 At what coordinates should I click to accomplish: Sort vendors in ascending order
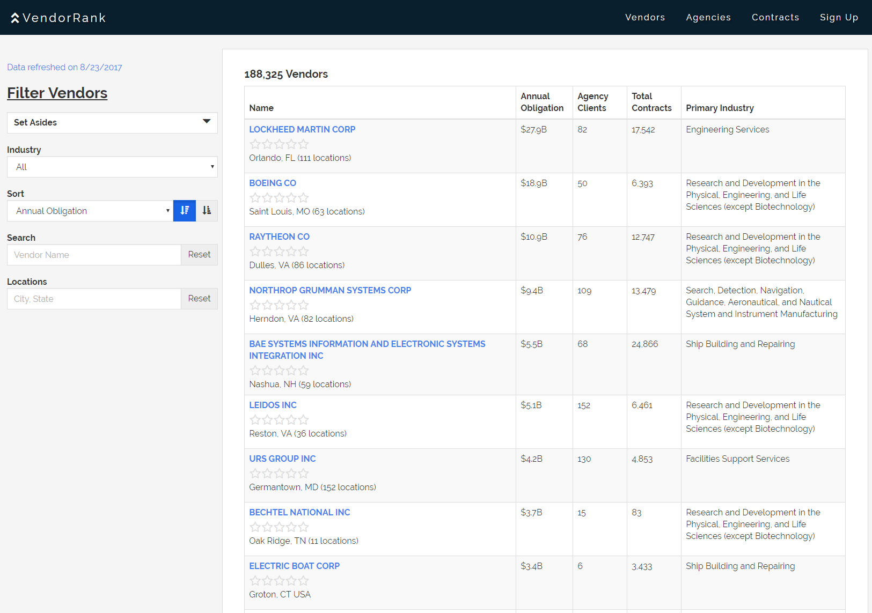point(207,211)
